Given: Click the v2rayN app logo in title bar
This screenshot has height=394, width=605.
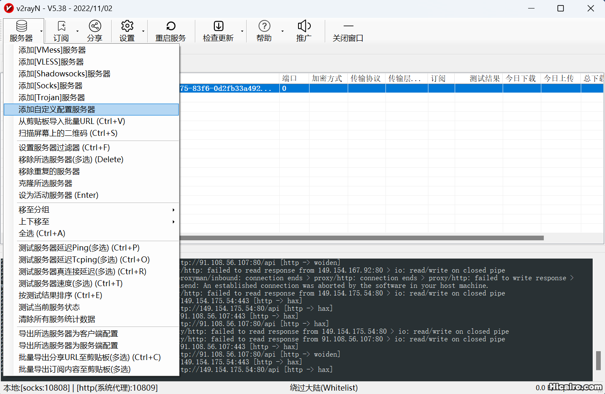Looking at the screenshot, I should (x=8, y=8).
